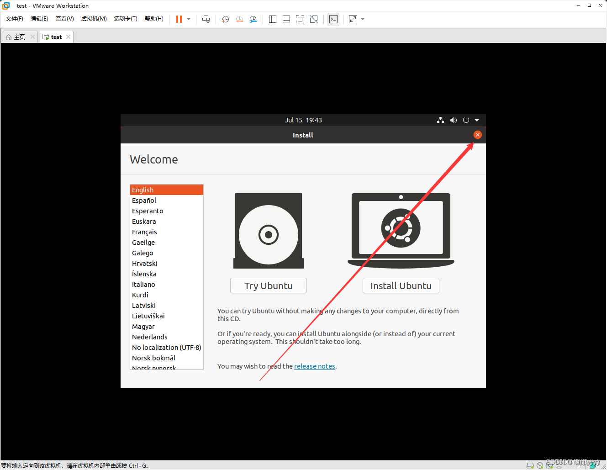The image size is (607, 470).
Task: Expand the stretch display options arrow
Action: [x=363, y=19]
